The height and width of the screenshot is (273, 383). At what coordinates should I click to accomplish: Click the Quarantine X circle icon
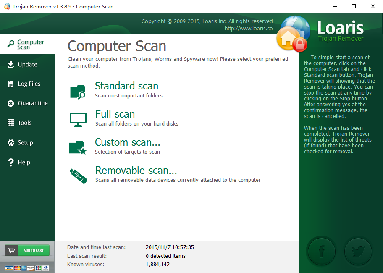10,104
